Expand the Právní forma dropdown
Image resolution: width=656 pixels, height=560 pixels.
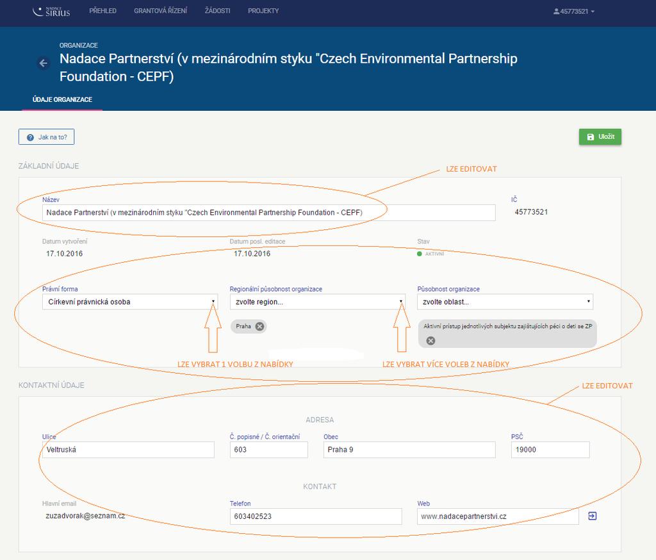click(x=130, y=302)
